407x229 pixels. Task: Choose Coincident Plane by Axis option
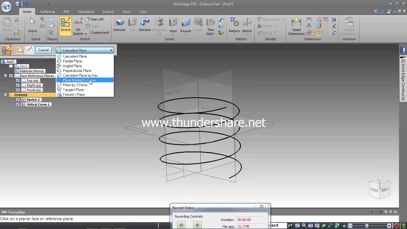[85, 75]
